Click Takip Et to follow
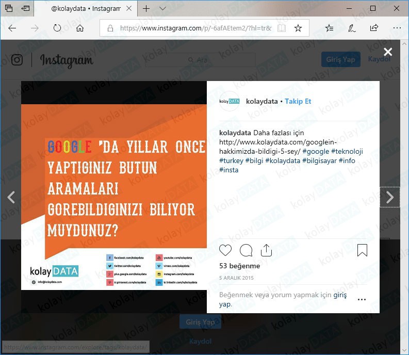Viewport: 409px width, 355px height. click(x=298, y=101)
